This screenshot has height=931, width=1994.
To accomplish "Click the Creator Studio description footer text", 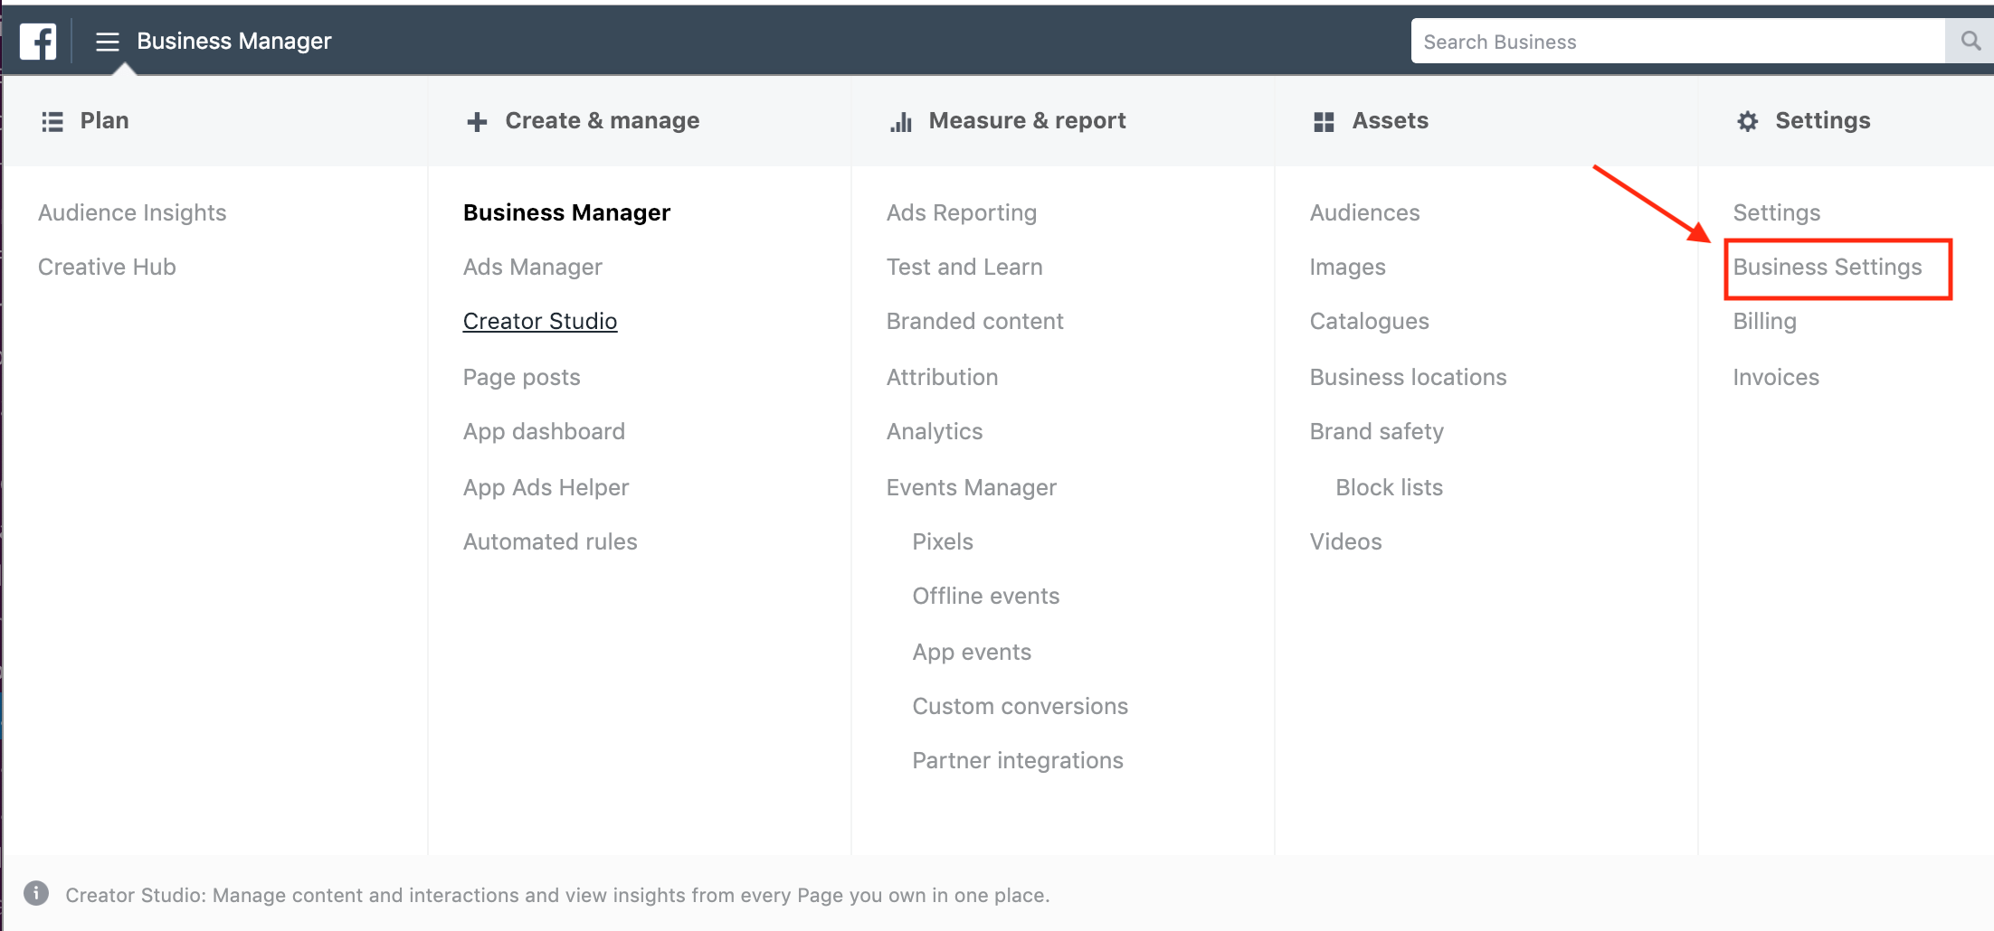I will click(557, 895).
